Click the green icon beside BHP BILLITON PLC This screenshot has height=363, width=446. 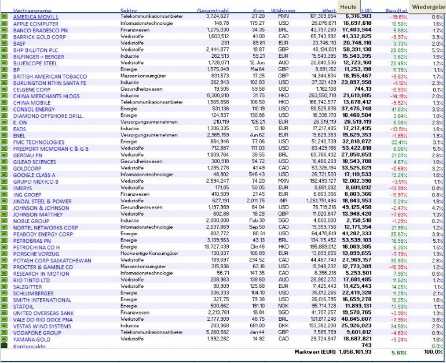click(3, 50)
